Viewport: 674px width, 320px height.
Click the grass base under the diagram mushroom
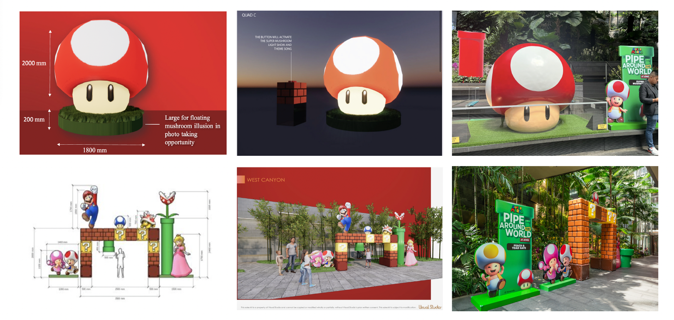click(100, 121)
